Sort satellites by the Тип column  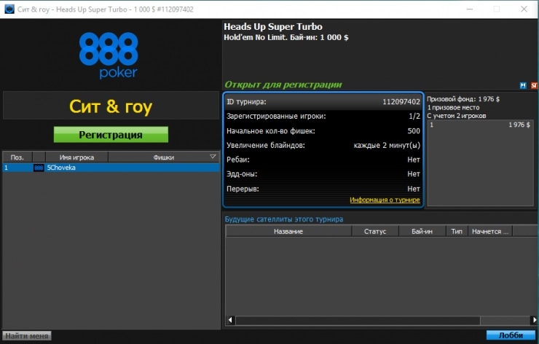point(457,231)
